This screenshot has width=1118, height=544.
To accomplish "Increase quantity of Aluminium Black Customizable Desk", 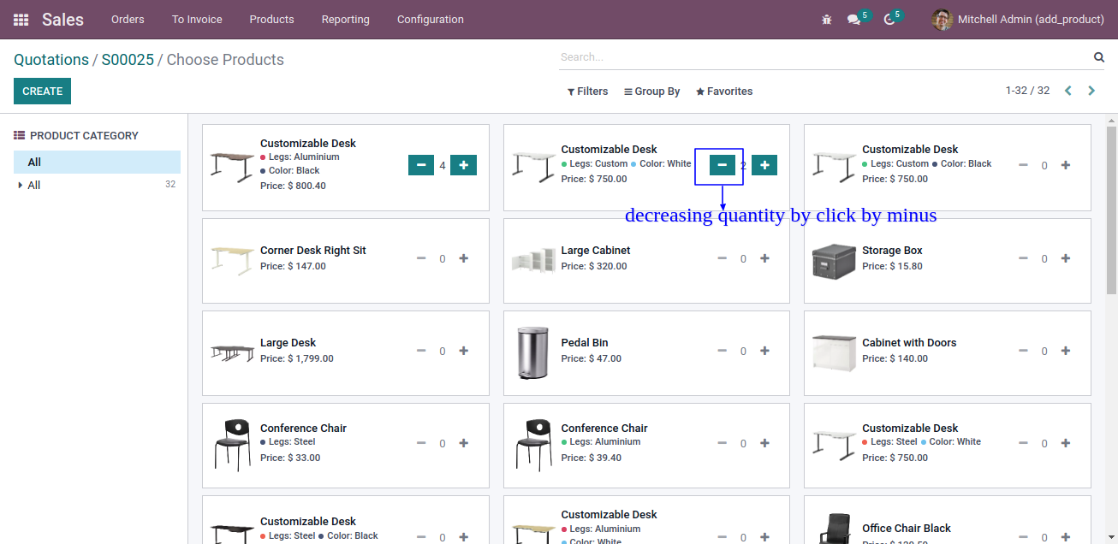I will click(464, 165).
